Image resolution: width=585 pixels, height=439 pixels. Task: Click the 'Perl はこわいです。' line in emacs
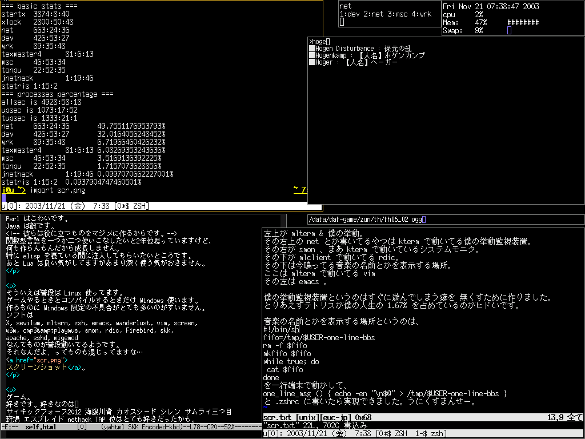[x=37, y=219]
